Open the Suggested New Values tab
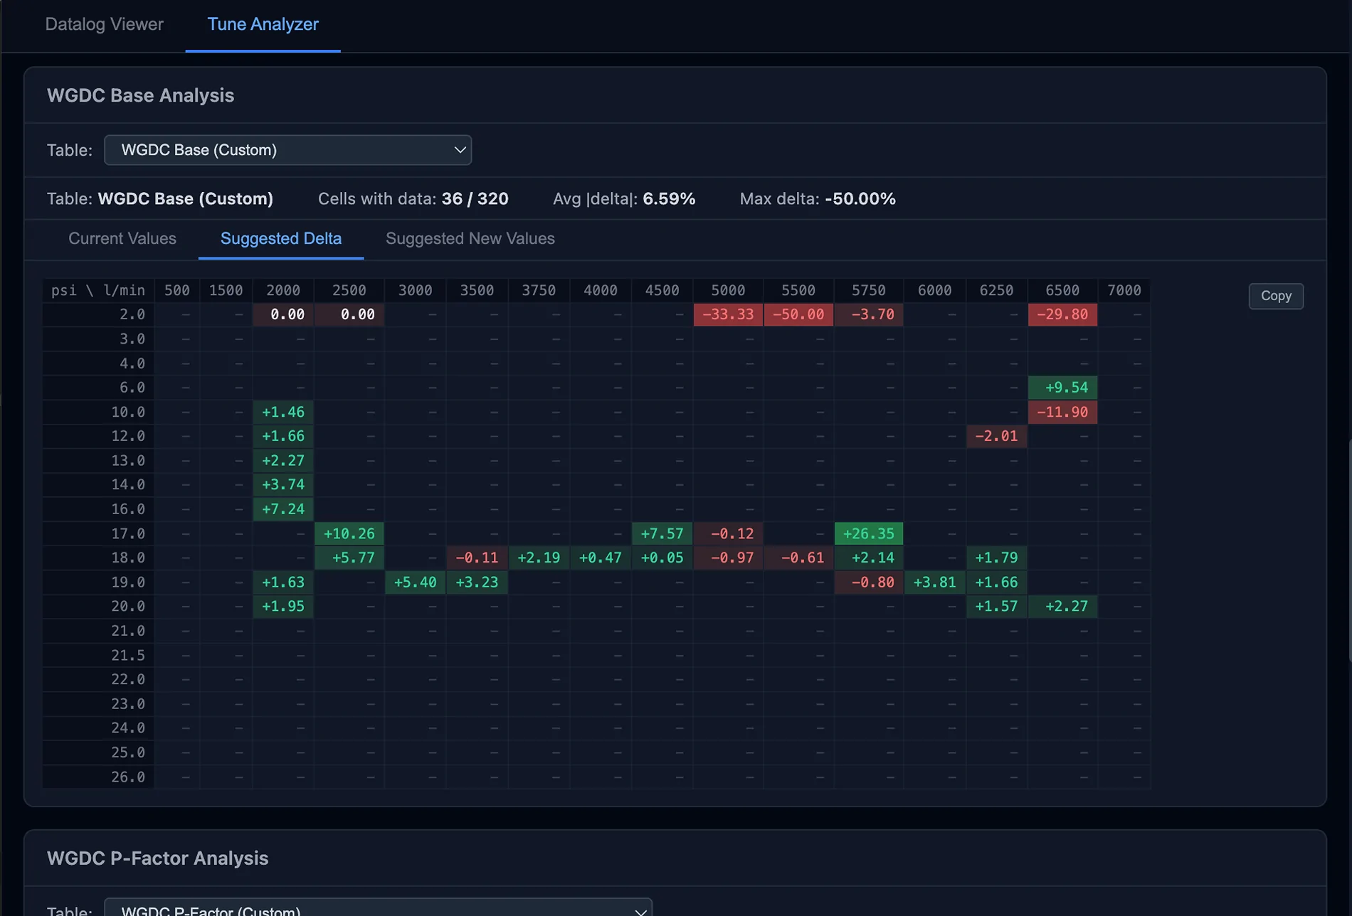Screen dimensions: 1352x916 click(x=470, y=238)
